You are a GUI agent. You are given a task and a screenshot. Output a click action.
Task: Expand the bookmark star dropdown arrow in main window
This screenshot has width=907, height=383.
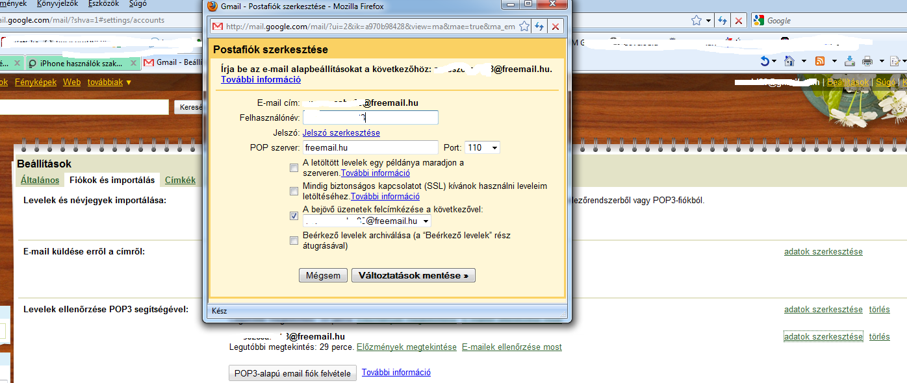708,20
